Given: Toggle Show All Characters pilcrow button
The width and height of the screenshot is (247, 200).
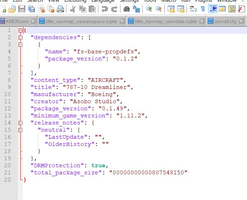Looking at the screenshot, I should point(203,9).
